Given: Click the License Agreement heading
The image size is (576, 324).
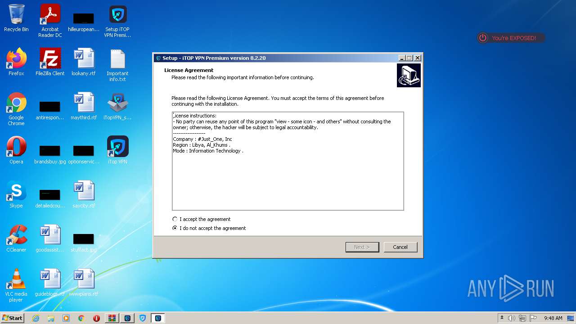Looking at the screenshot, I should 189,70.
